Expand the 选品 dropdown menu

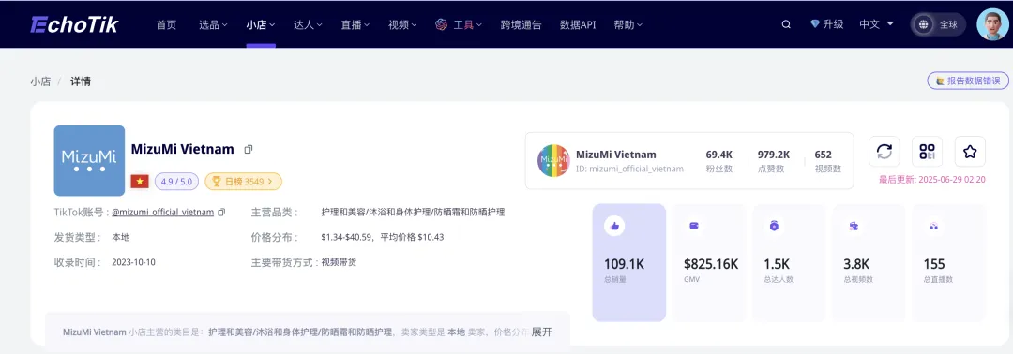pos(213,25)
